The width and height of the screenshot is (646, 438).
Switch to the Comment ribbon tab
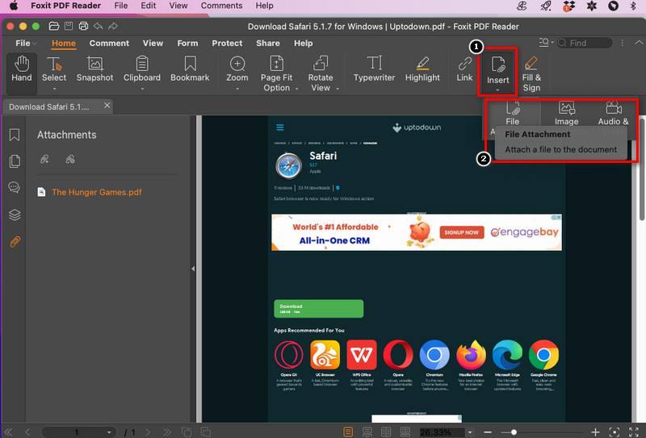109,44
